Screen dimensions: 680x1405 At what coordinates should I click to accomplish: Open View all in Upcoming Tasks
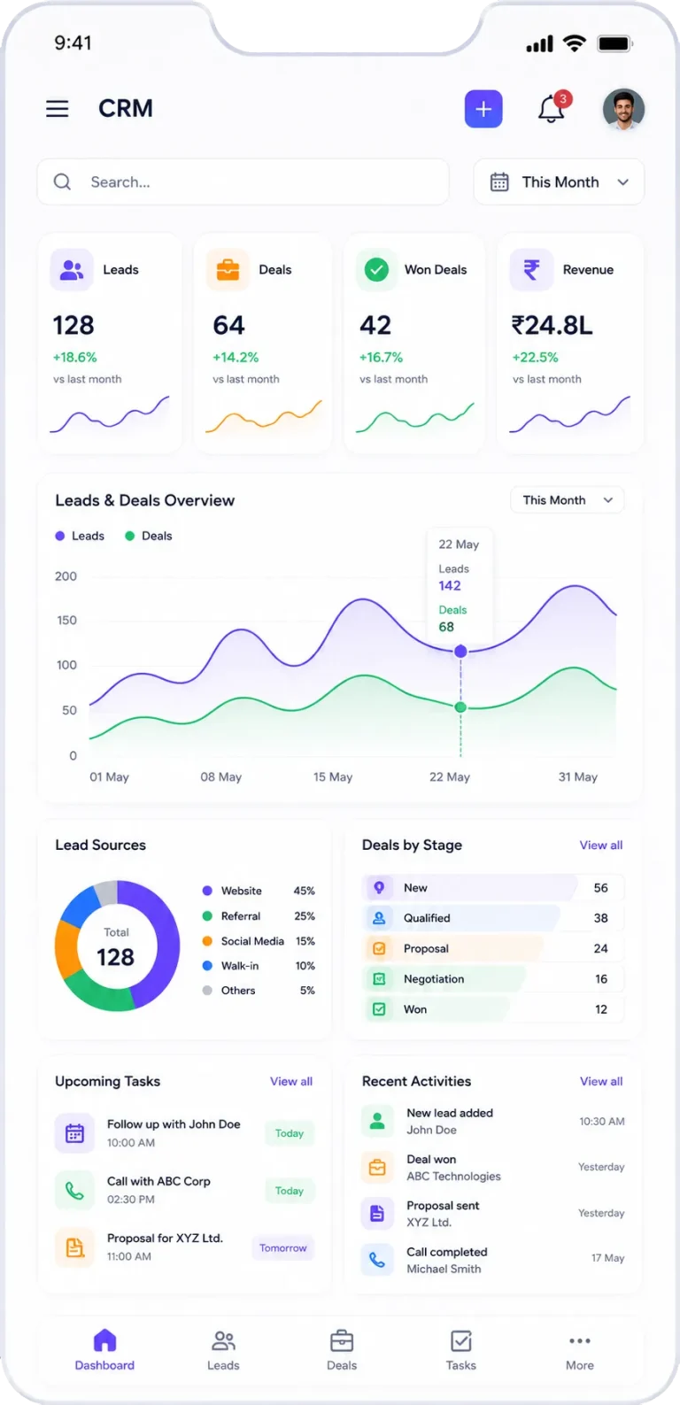(x=291, y=1082)
